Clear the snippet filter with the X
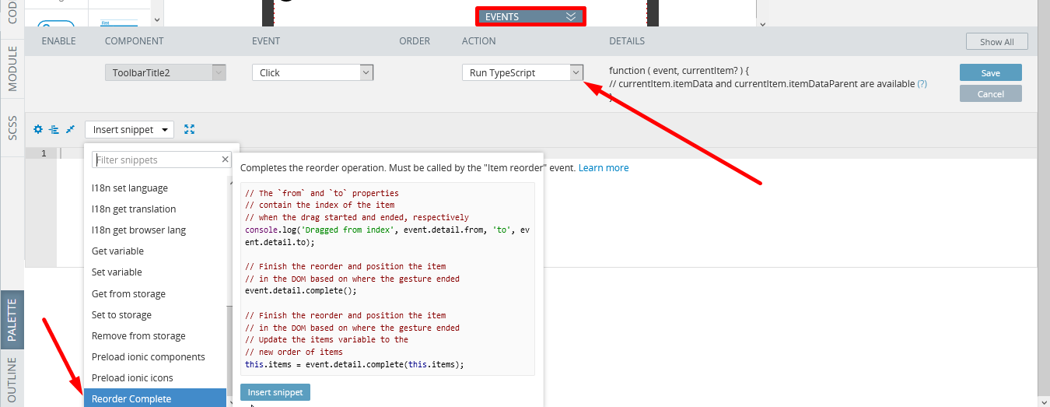Screen dimensions: 1050x407 [x=226, y=160]
